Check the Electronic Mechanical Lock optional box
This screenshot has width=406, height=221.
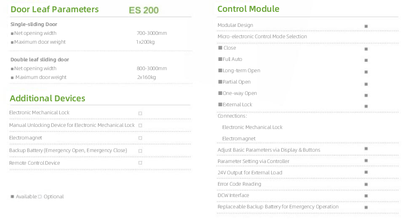click(140, 113)
